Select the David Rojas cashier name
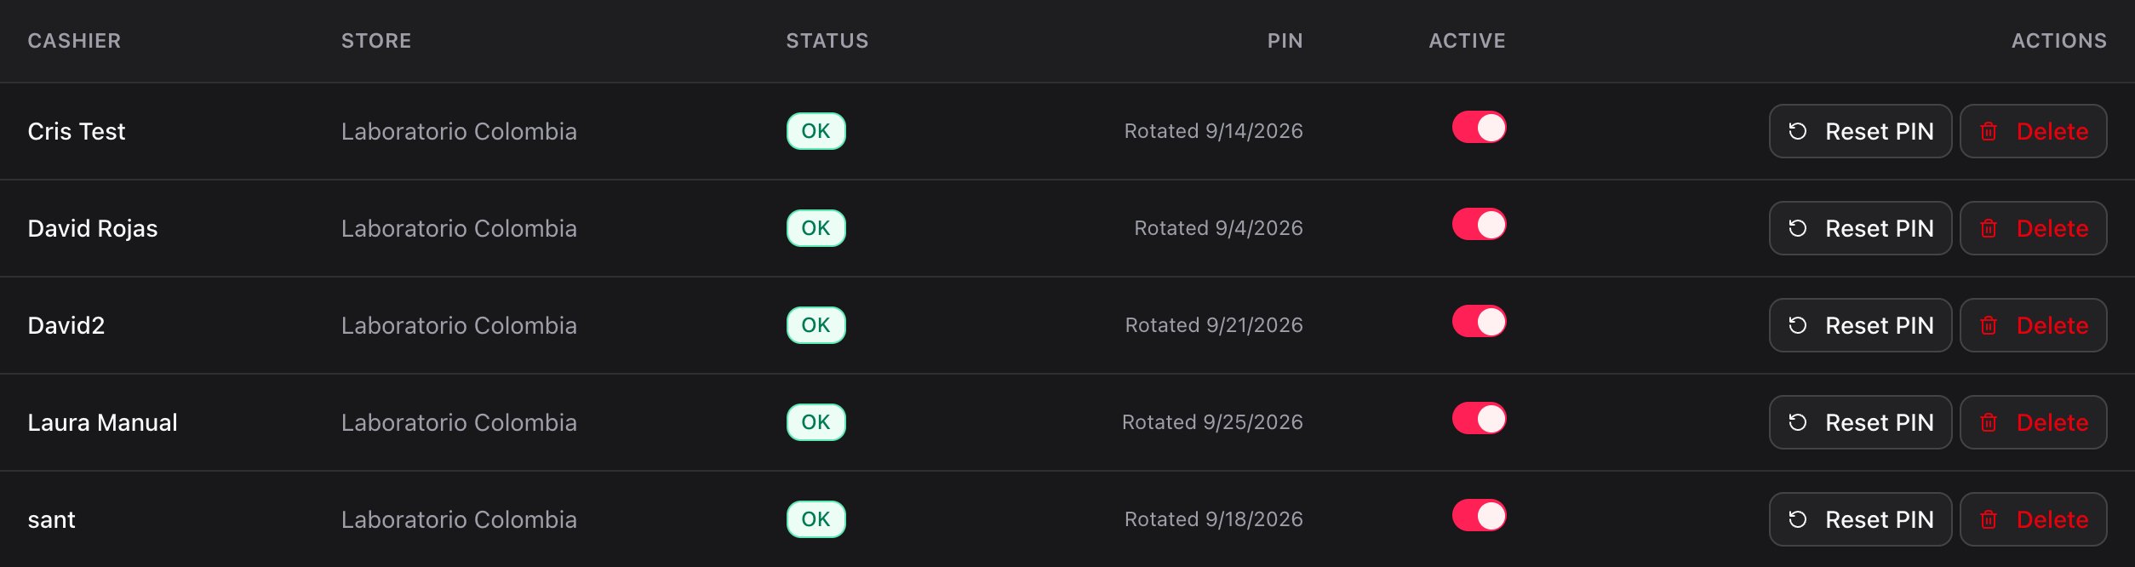Viewport: 2135px width, 567px height. point(93,228)
